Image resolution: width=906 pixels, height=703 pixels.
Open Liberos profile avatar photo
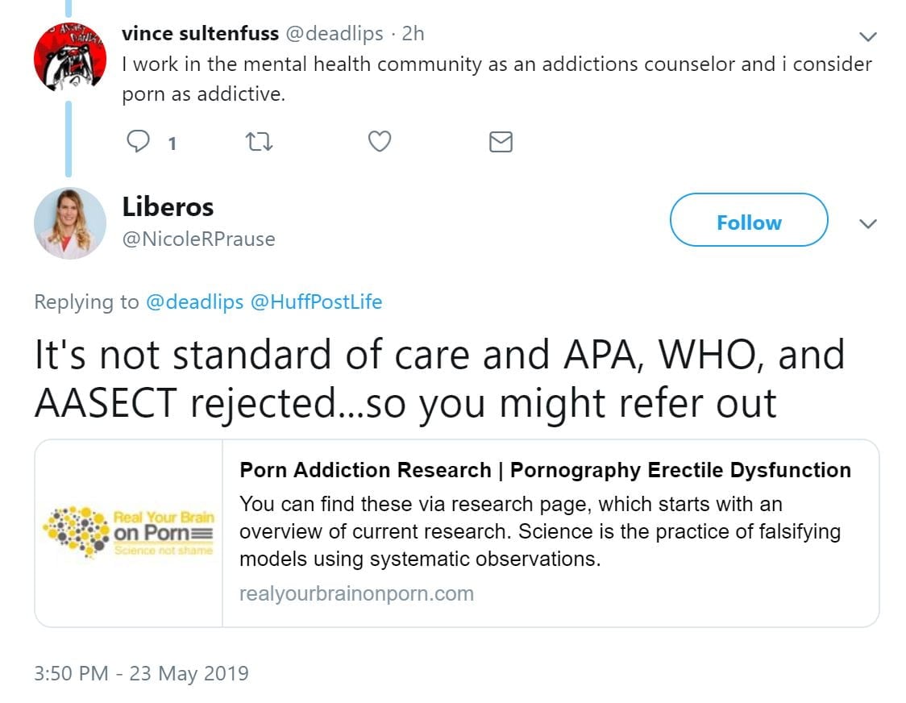click(70, 223)
